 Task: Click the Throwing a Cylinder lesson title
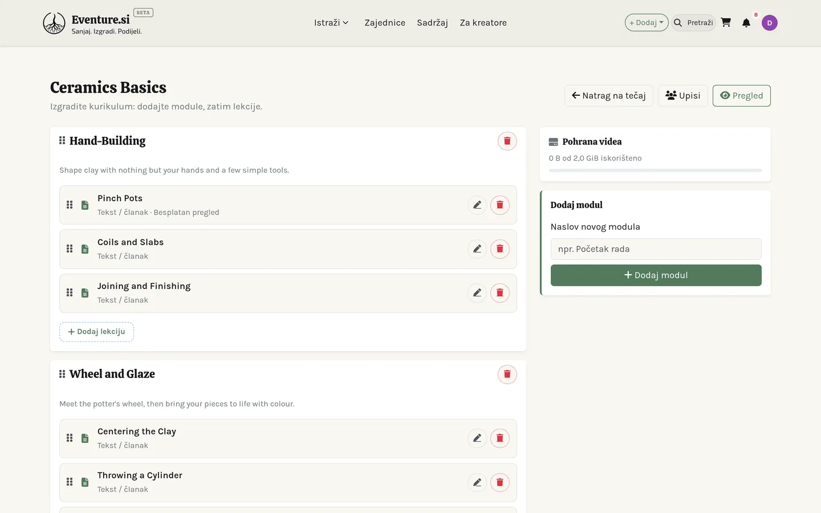coord(140,475)
